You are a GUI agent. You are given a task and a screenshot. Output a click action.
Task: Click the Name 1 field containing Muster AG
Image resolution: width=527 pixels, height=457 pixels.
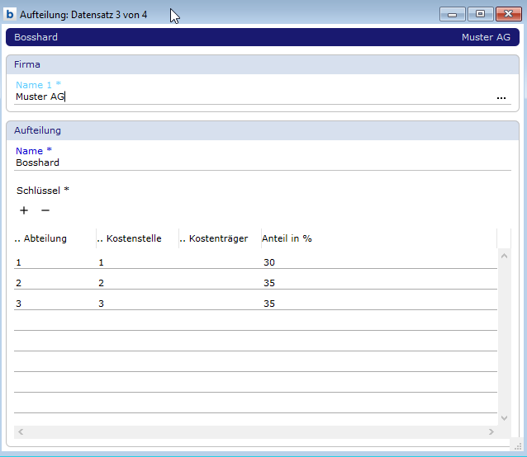(248, 97)
